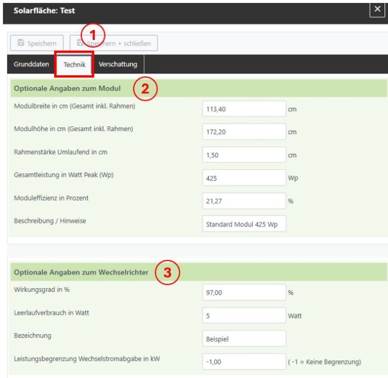Edit the Beschreibung field Standard Modul 425 Wp
The image size is (388, 378).
[x=244, y=224]
